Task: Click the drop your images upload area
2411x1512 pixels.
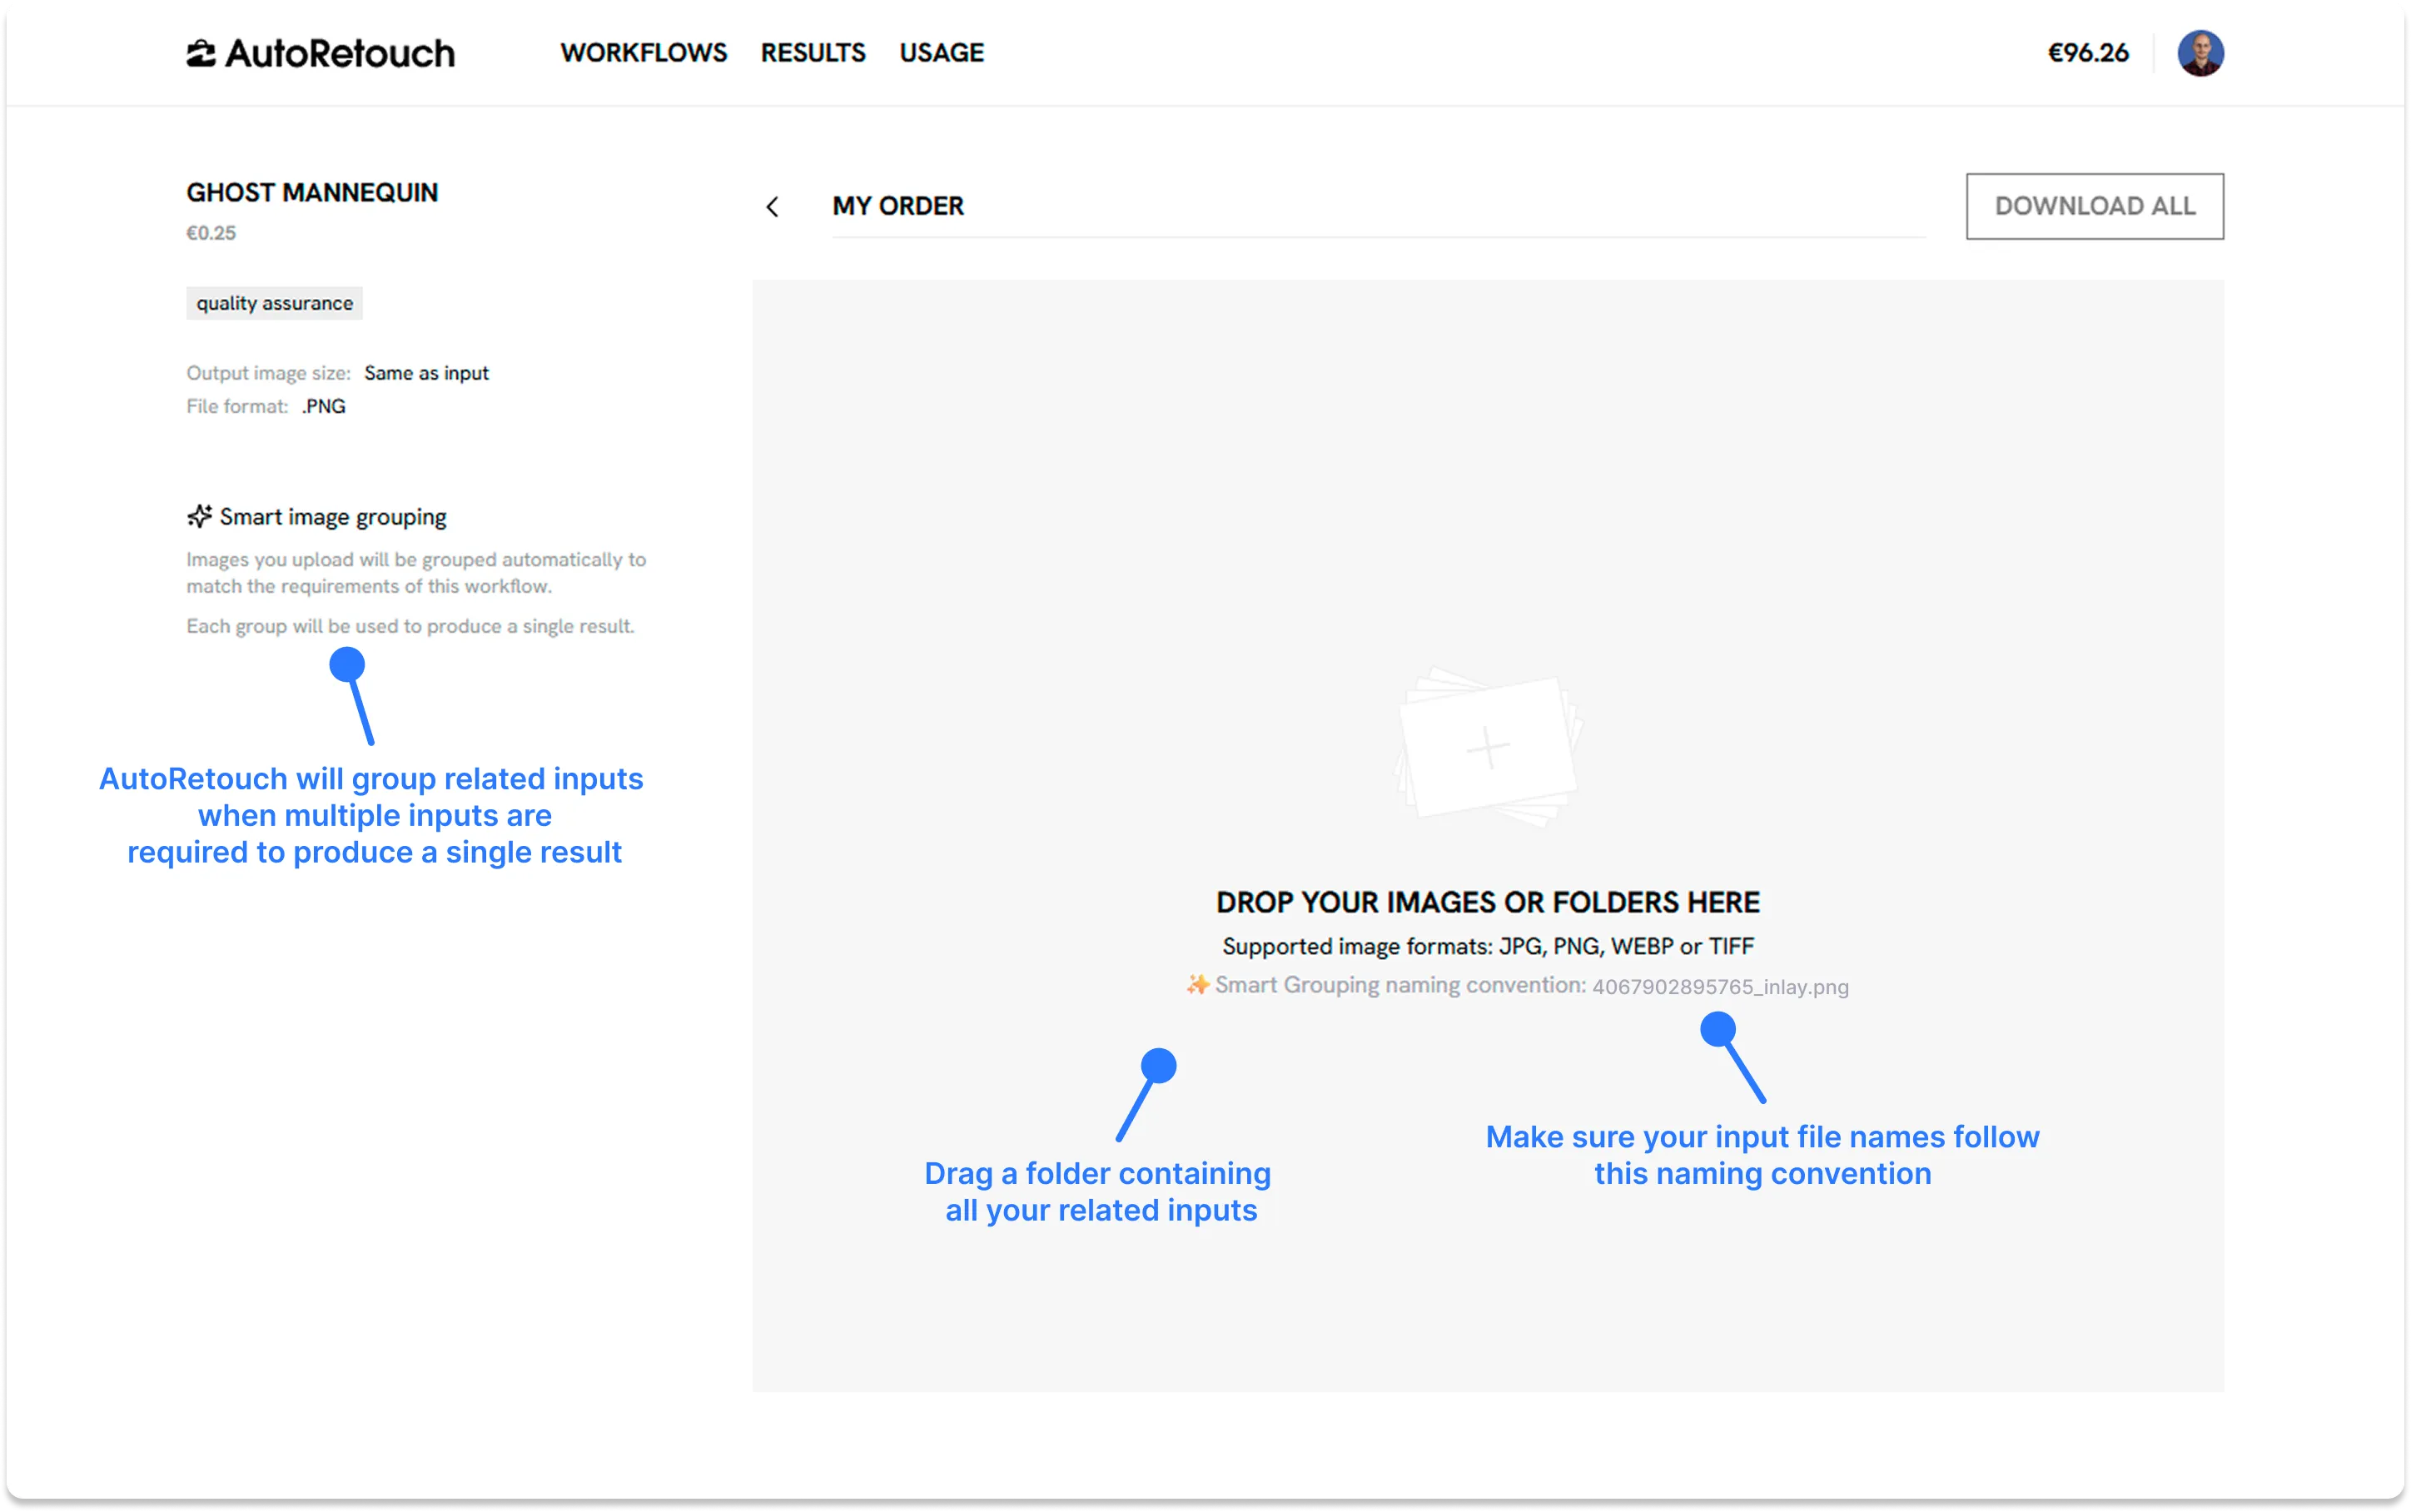Action: pyautogui.click(x=1488, y=900)
